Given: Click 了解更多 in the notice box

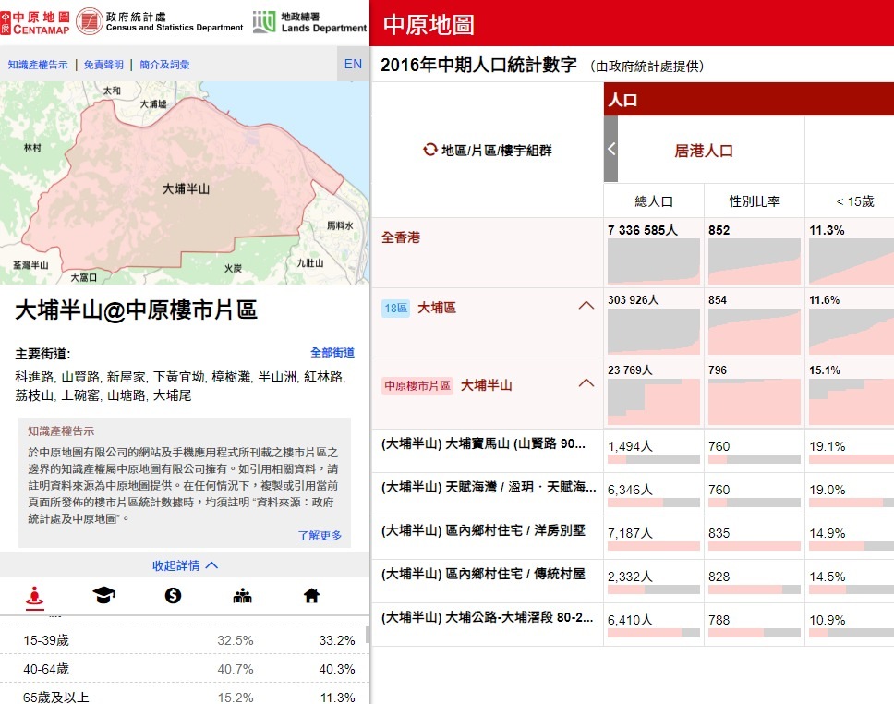Looking at the screenshot, I should point(320,535).
